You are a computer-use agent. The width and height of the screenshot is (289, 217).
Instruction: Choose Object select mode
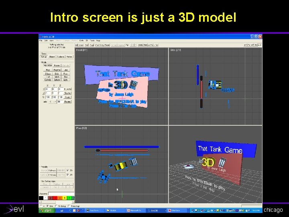52,57
